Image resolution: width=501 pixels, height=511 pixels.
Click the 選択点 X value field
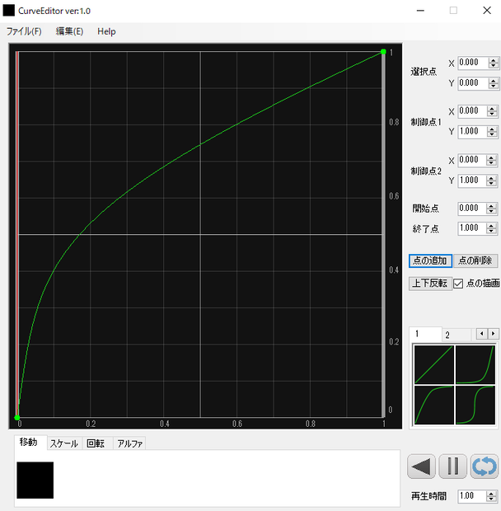click(x=473, y=63)
